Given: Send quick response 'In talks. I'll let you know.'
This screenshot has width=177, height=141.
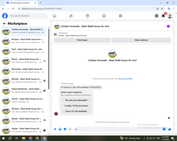Looking at the screenshot, I should coord(76,106).
